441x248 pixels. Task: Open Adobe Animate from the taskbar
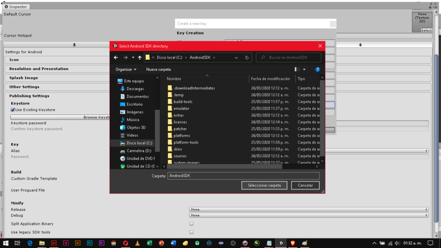pyautogui.click(x=54, y=243)
